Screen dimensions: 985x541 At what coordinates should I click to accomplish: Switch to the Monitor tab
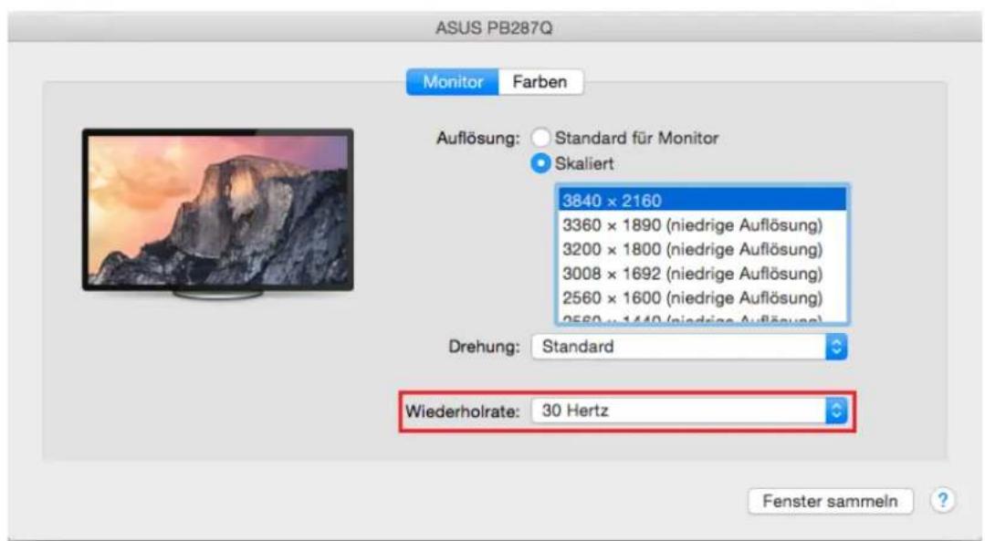pos(452,82)
